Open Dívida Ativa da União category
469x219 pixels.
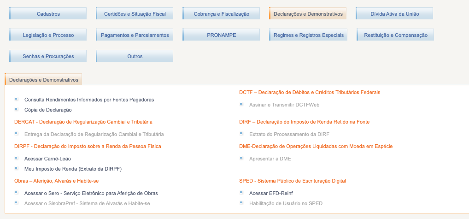pos(394,14)
